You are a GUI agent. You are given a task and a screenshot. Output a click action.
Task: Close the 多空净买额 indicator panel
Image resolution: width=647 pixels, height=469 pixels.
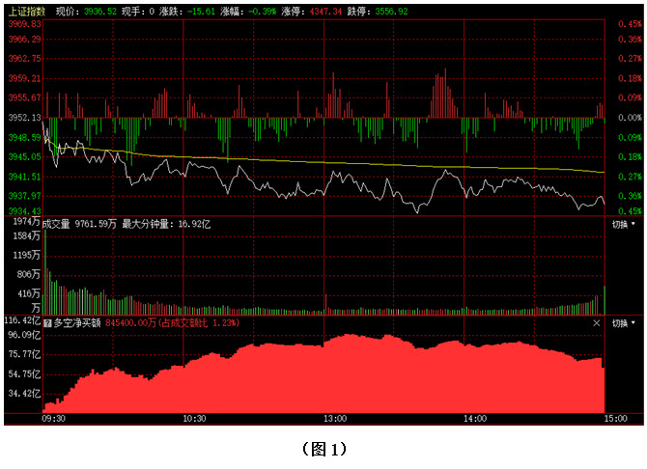point(596,323)
